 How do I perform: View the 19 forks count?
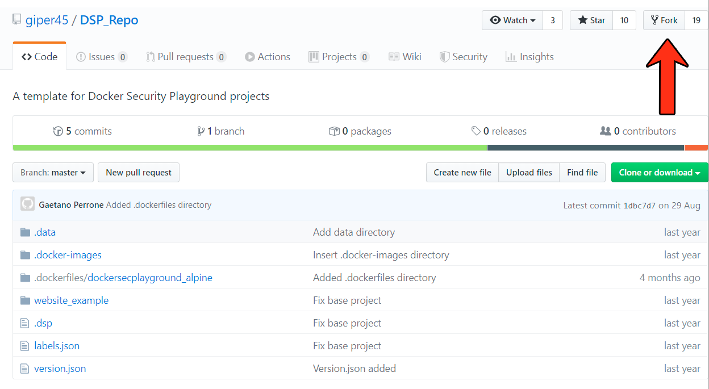[x=697, y=20]
